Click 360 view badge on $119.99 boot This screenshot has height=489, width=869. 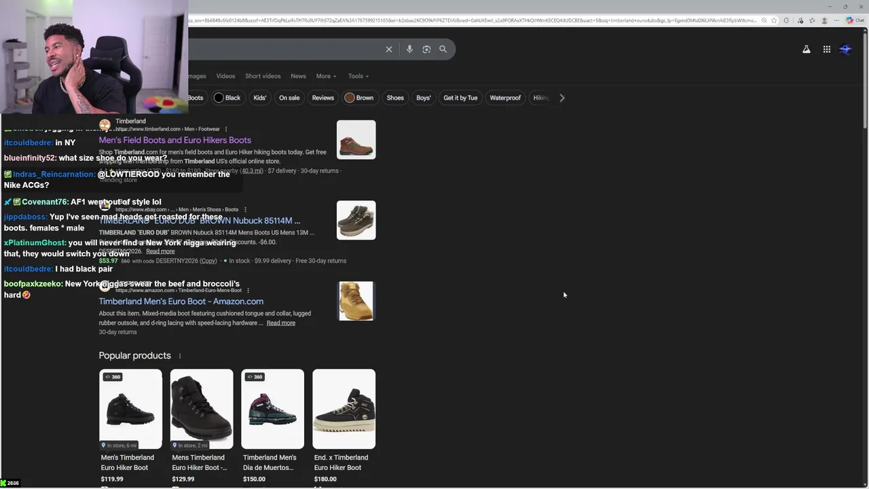[112, 377]
